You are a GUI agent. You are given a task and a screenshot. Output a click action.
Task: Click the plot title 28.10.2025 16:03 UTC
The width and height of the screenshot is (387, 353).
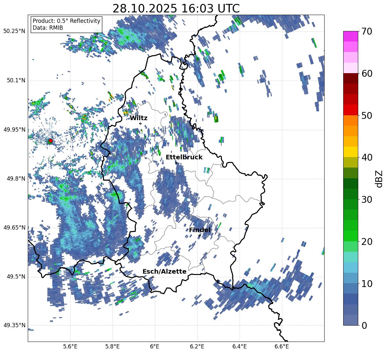pos(176,8)
